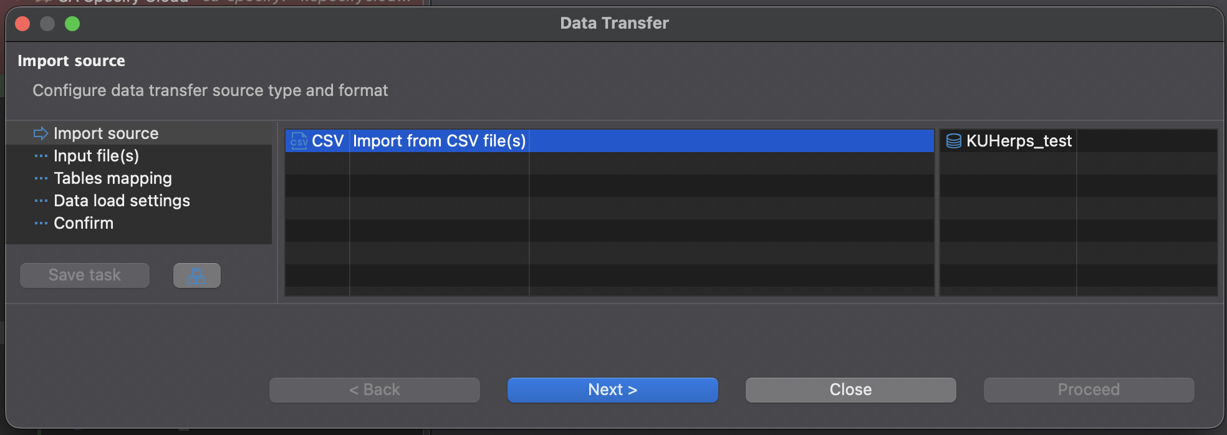Click the dots icon before Confirm

coord(41,223)
